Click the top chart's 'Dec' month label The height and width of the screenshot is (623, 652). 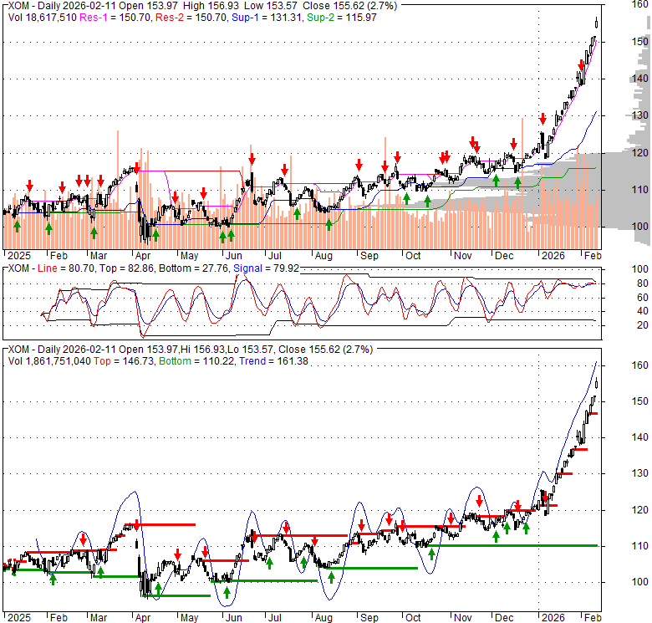[504, 256]
